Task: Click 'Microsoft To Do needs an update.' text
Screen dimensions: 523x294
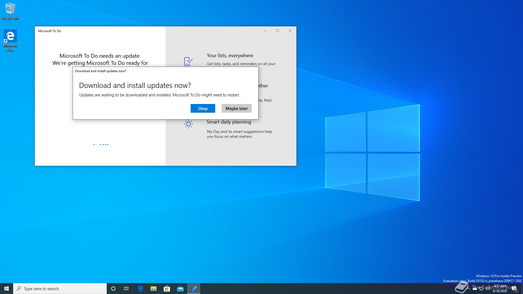Action: (100, 56)
